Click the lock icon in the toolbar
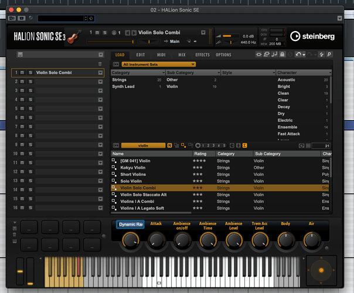 click(x=282, y=54)
